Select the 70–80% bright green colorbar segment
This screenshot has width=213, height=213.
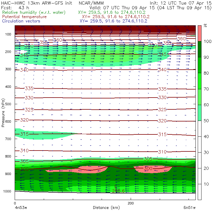point(199,81)
